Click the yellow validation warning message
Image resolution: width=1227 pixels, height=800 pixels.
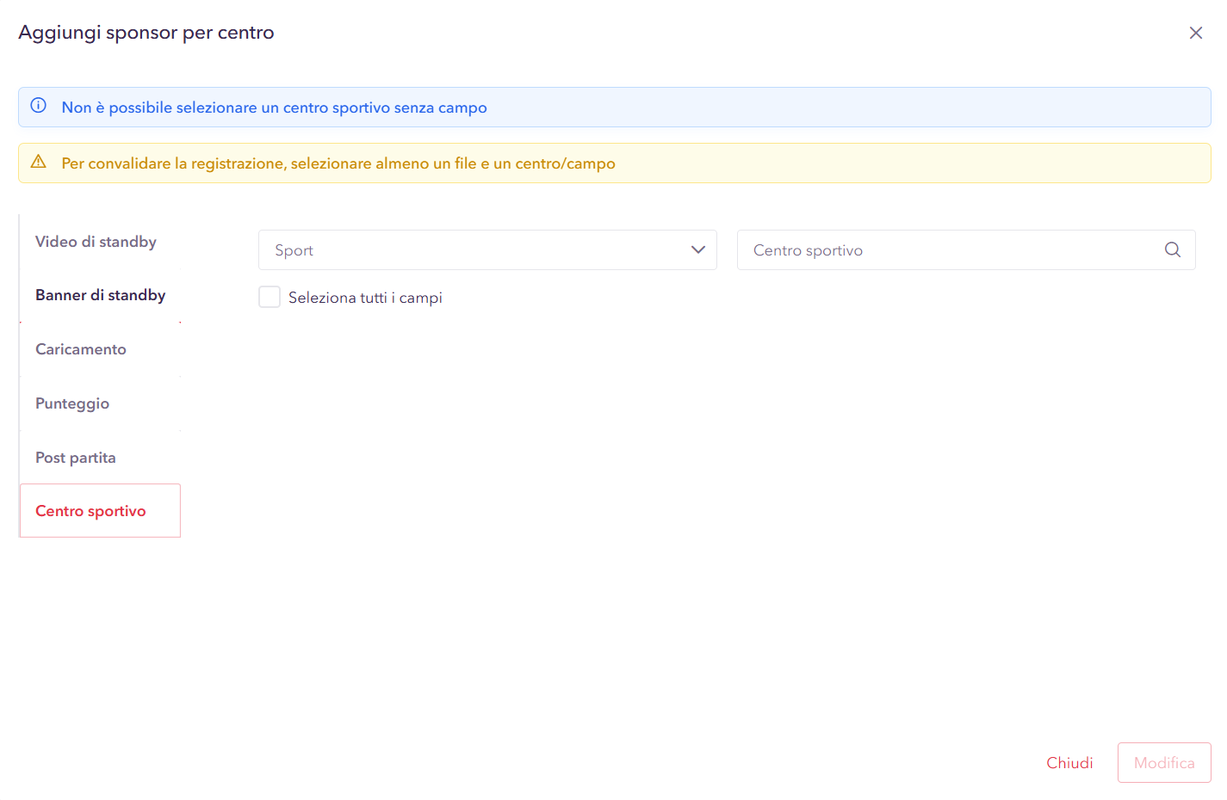tap(338, 163)
